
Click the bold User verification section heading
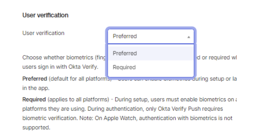point(45,15)
